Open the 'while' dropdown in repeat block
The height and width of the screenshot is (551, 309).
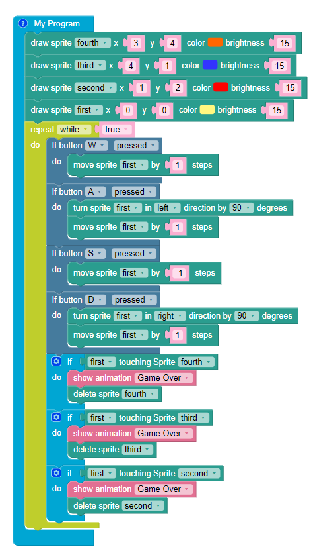(74, 130)
